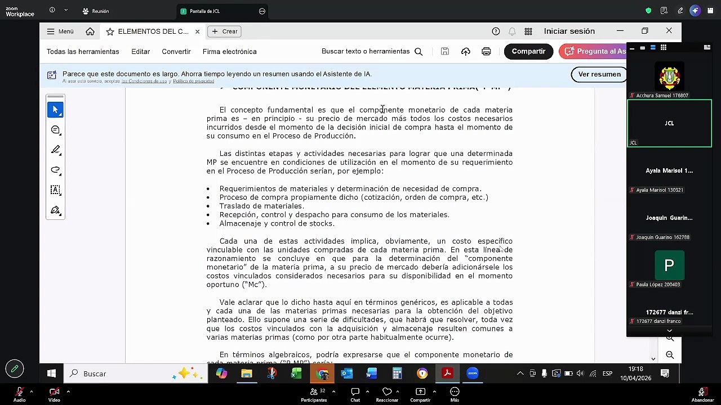The image size is (721, 405).
Task: Open Zoom notes icon in top bar
Action: [664, 11]
